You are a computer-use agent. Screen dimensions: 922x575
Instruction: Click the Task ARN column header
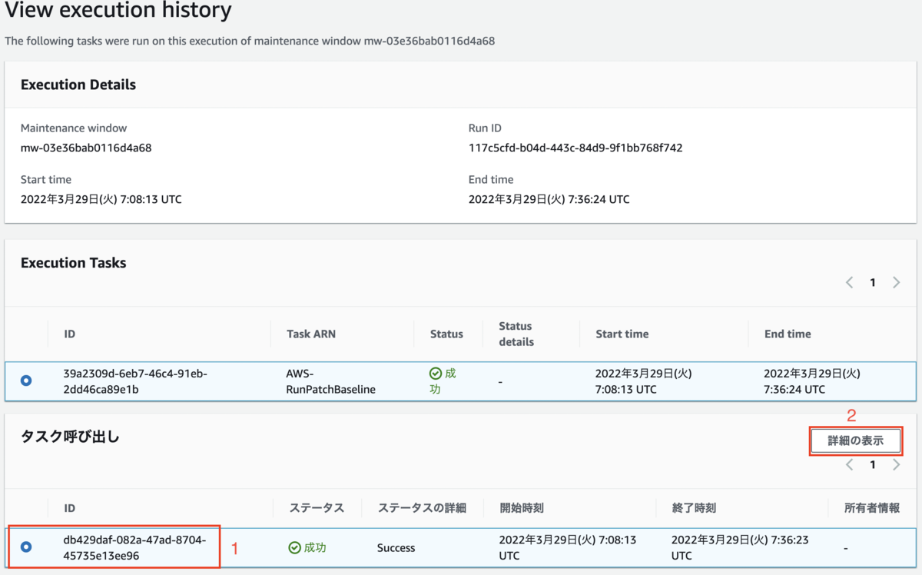tap(310, 334)
